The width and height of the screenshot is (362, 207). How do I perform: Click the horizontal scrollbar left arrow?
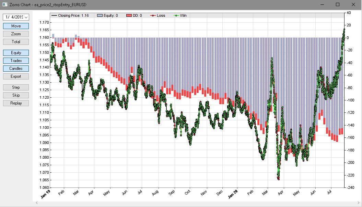36,203
